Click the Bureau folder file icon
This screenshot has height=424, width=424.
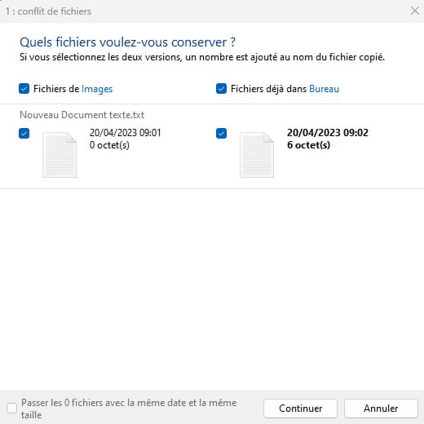257,155
